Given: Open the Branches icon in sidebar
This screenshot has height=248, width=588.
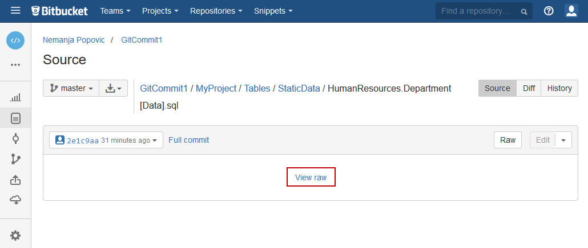Looking at the screenshot, I should (x=15, y=159).
